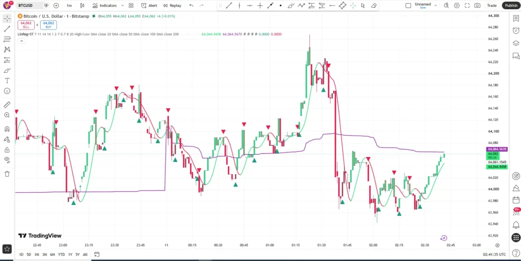
Task: Select the brush drawing tool in the favorites toolbar
Action: [x=291, y=5]
